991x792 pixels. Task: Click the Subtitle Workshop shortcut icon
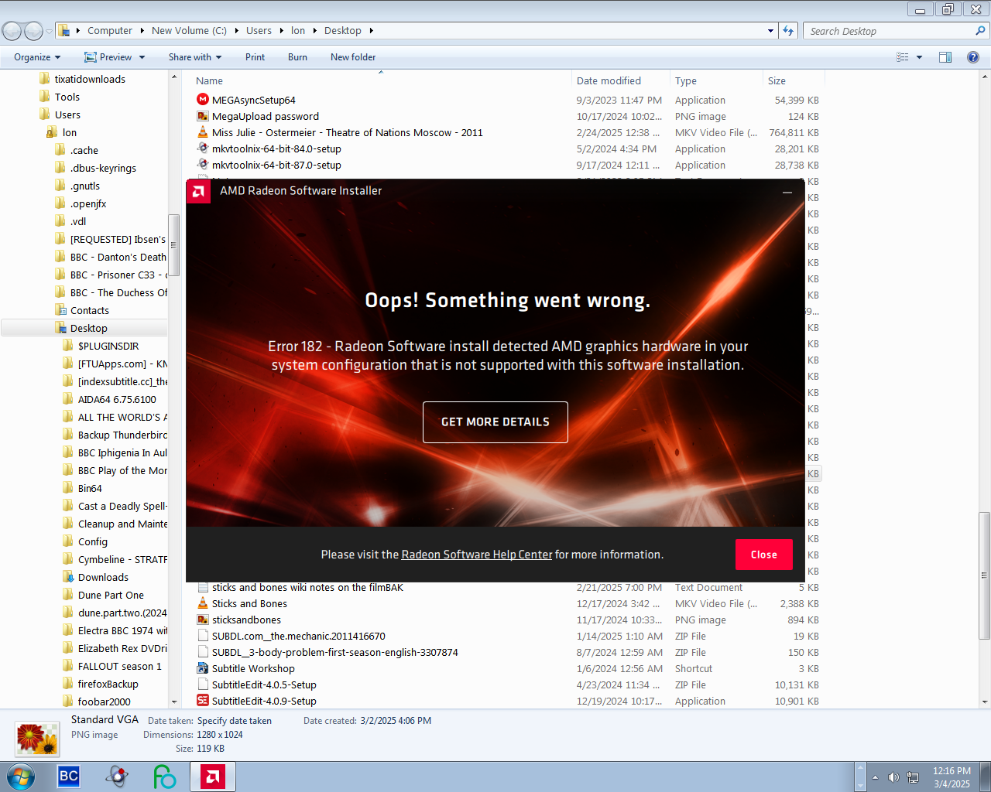pyautogui.click(x=203, y=668)
